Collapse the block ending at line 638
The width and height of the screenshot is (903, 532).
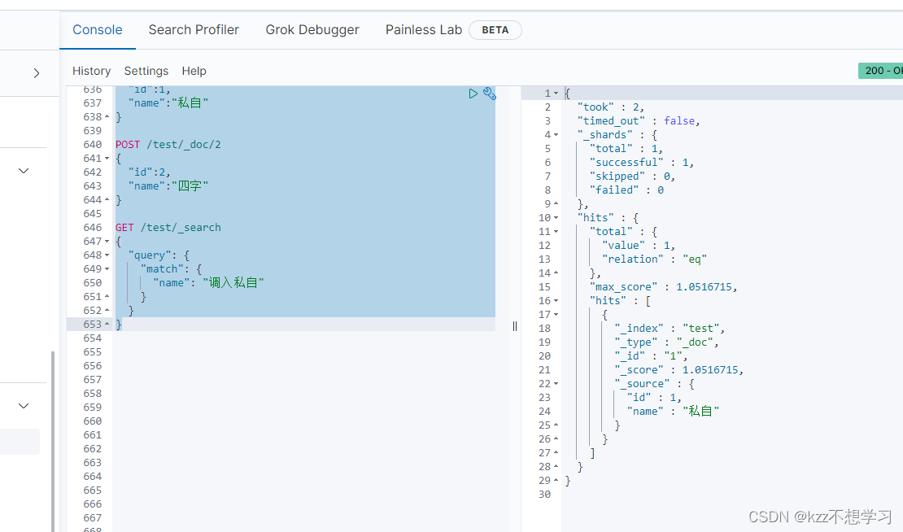(107, 117)
